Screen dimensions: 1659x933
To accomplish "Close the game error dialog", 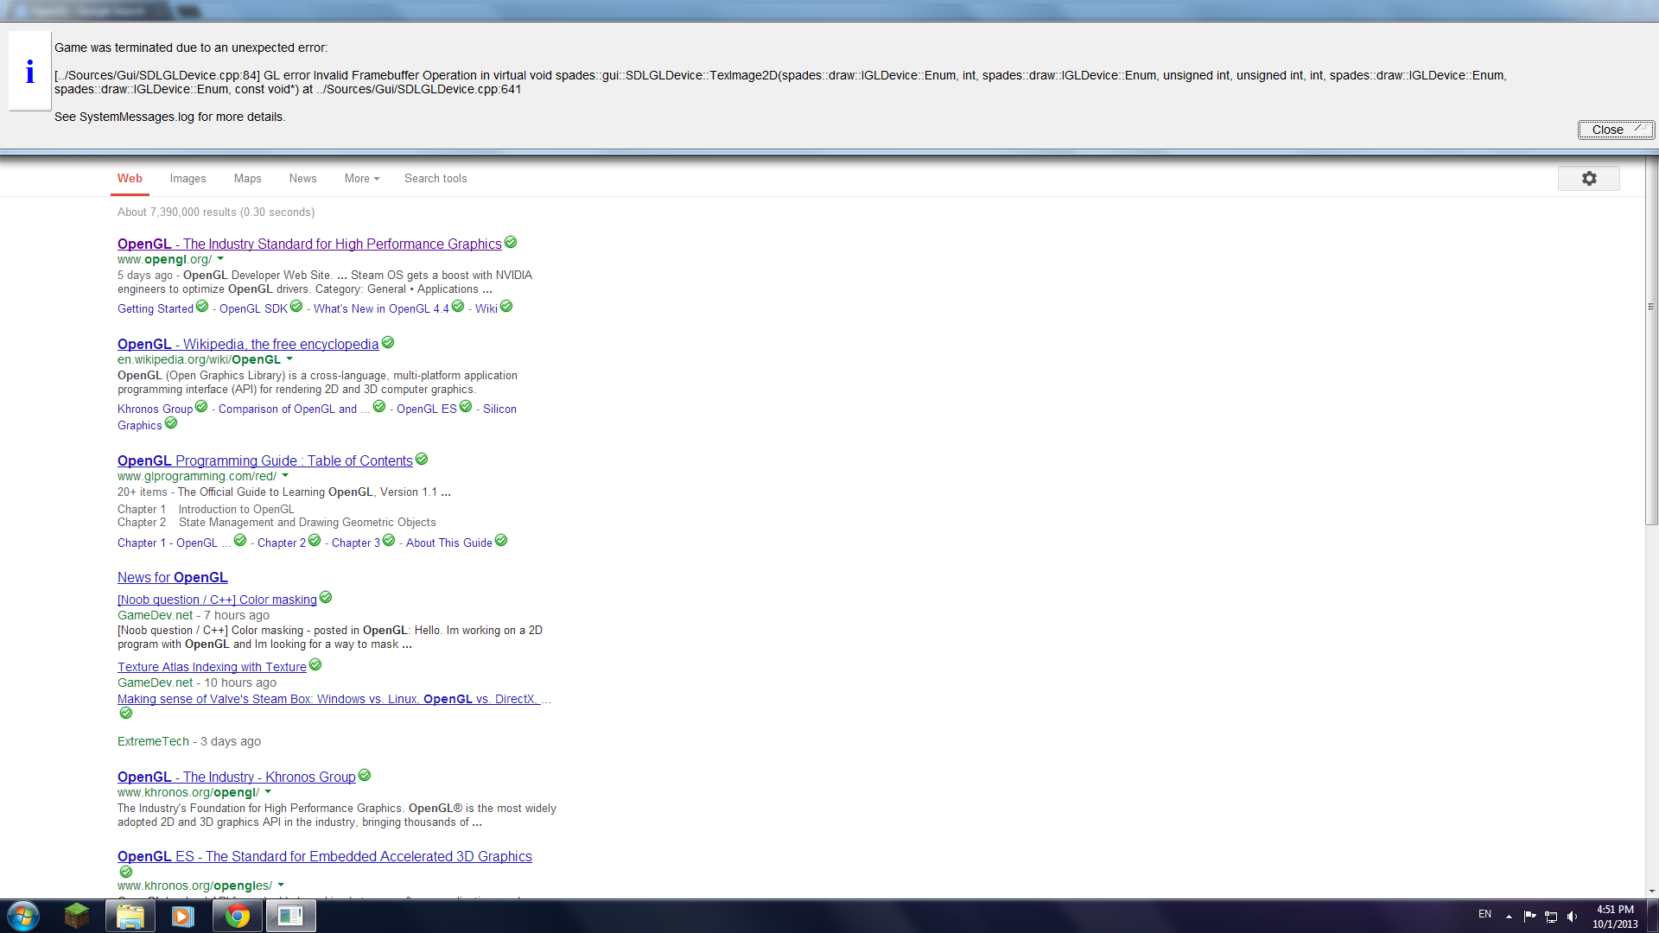I will [x=1615, y=130].
